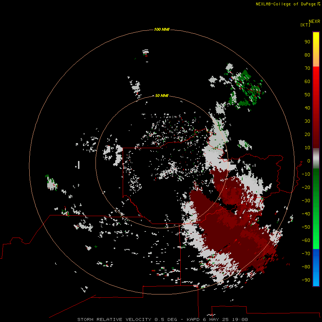The height and width of the screenshot is (322, 322).
Task: Click the -10 value on velocity scale
Action: [x=306, y=174]
